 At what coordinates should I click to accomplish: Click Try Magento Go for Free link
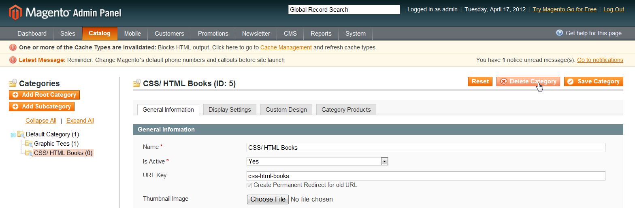565,9
